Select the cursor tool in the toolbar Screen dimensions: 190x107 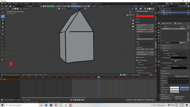click(x=3, y=12)
